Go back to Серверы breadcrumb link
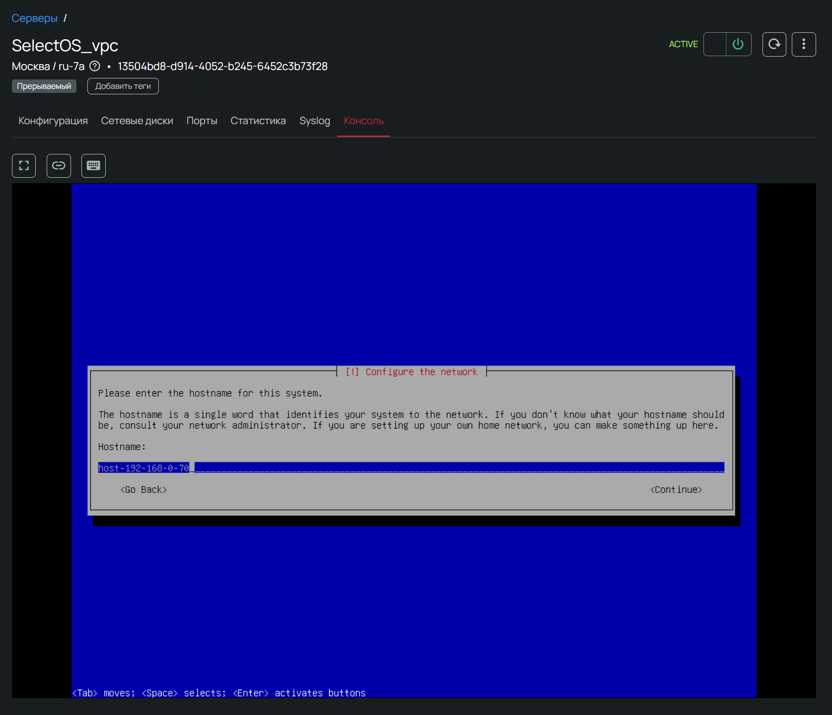 35,18
